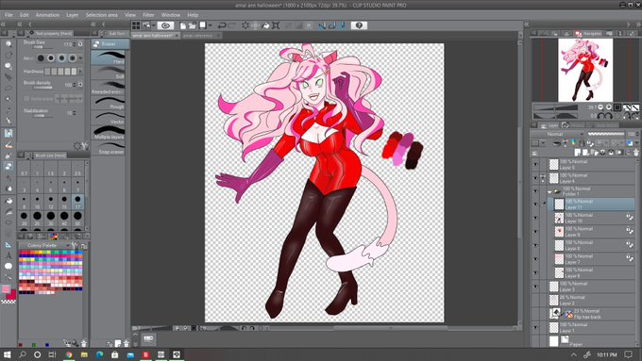
Task: Click the Clip Studio launcher swirl icon
Action: [x=165, y=25]
